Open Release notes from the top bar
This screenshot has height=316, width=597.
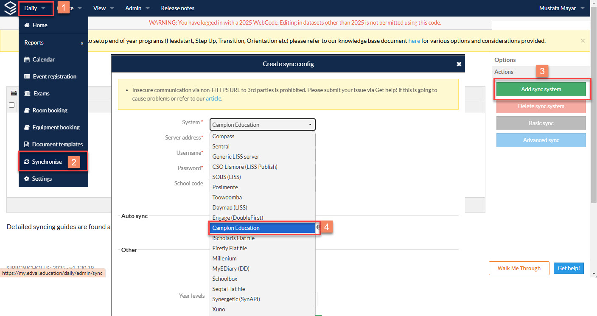(178, 8)
